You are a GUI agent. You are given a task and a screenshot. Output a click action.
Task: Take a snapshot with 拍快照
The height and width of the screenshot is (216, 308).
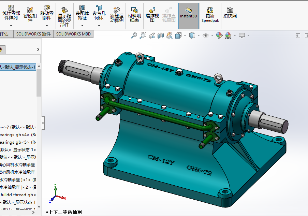[230, 13]
